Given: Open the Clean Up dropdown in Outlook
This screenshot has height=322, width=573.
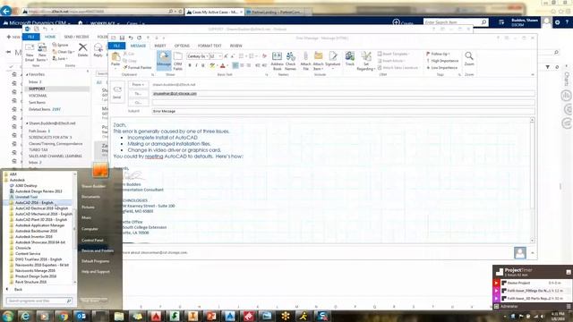Looking at the screenshot, I should pyautogui.click(x=64, y=52).
